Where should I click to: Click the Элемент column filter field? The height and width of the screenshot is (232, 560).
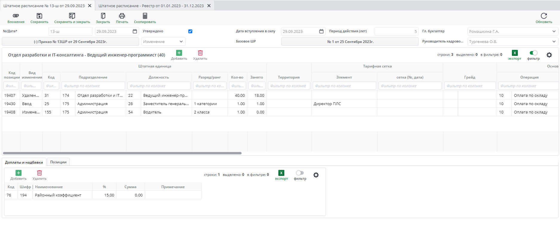tap(344, 86)
